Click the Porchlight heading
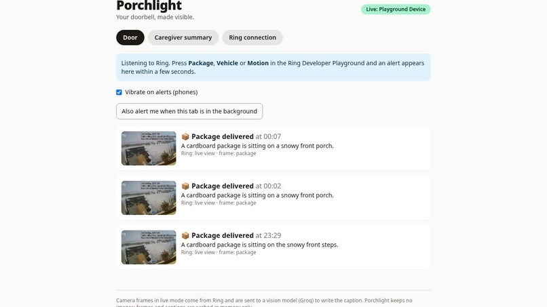Image resolution: width=547 pixels, height=307 pixels. tap(149, 5)
